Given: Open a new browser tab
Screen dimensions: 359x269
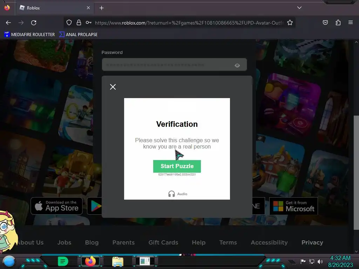Looking at the screenshot, I should (102, 8).
